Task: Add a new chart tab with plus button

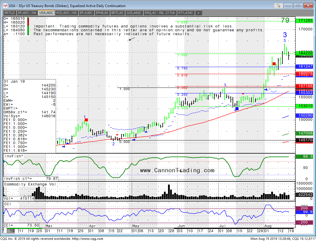Action: (199, 13)
